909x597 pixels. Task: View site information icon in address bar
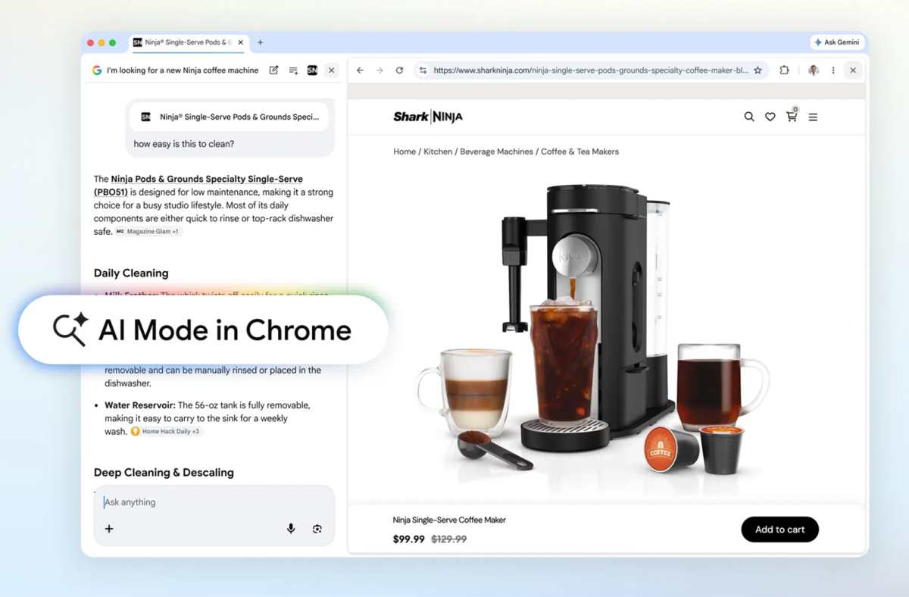tap(423, 70)
